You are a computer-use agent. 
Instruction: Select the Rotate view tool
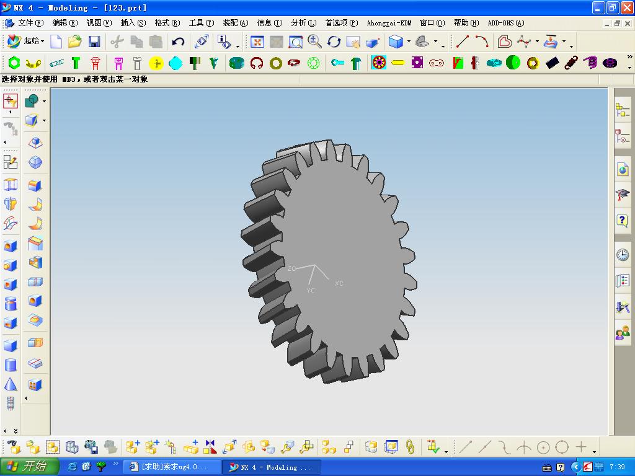point(334,42)
